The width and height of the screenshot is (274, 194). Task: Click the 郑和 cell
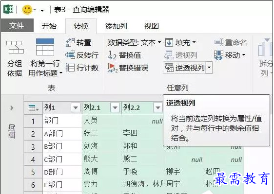coord(142,146)
